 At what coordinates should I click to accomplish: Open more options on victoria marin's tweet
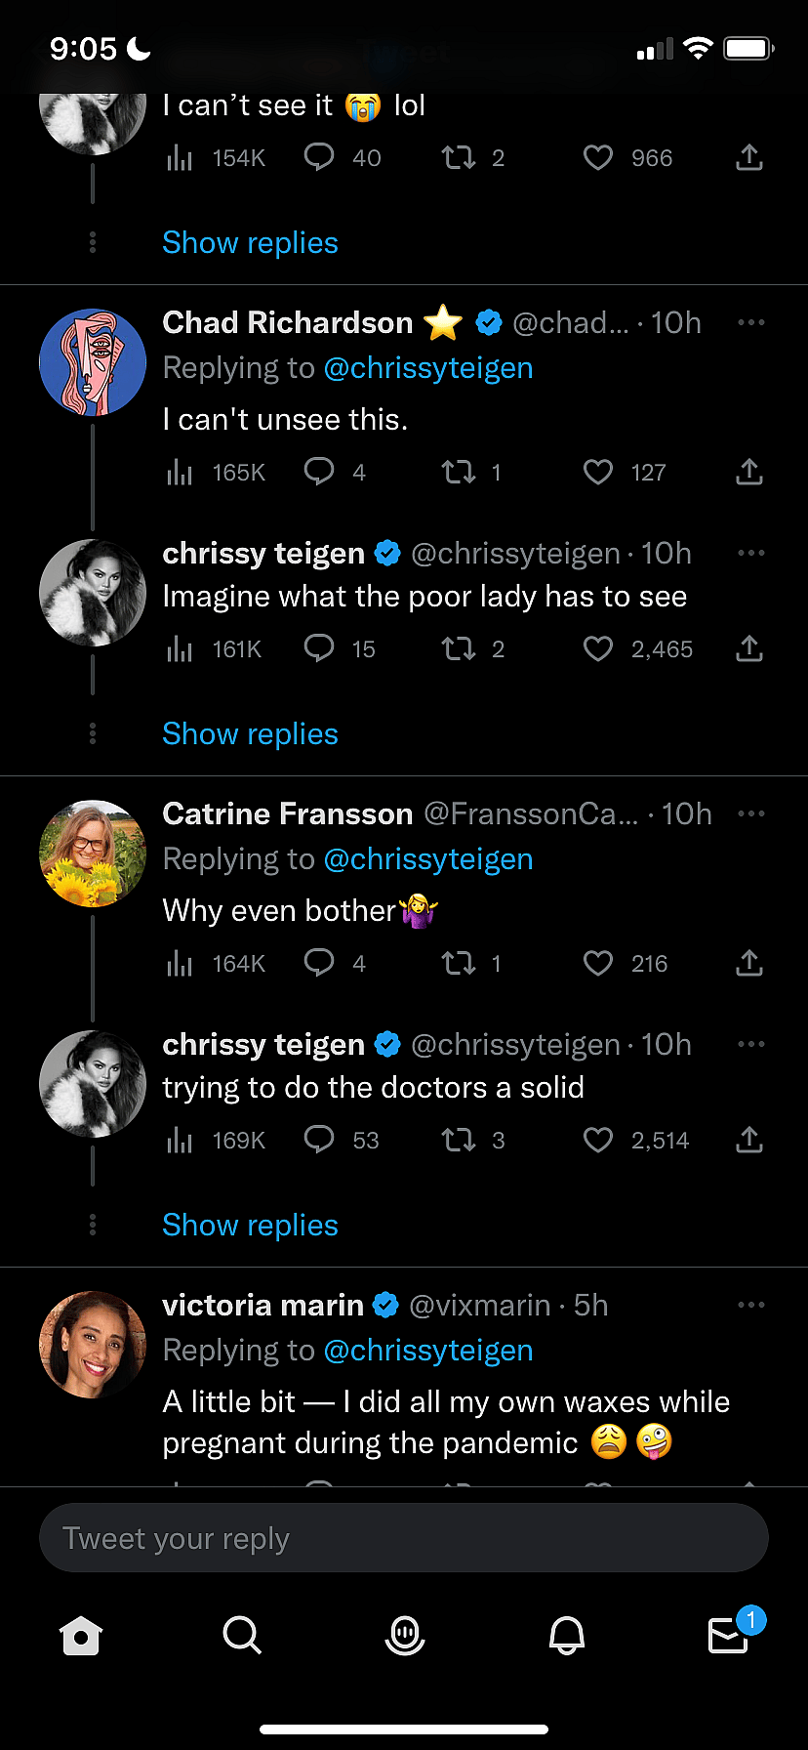click(750, 1305)
